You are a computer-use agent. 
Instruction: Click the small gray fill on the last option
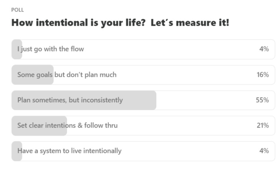point(17,151)
